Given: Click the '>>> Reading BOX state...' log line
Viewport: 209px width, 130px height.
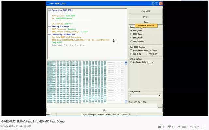Looking at the screenshot, I should (59, 26).
